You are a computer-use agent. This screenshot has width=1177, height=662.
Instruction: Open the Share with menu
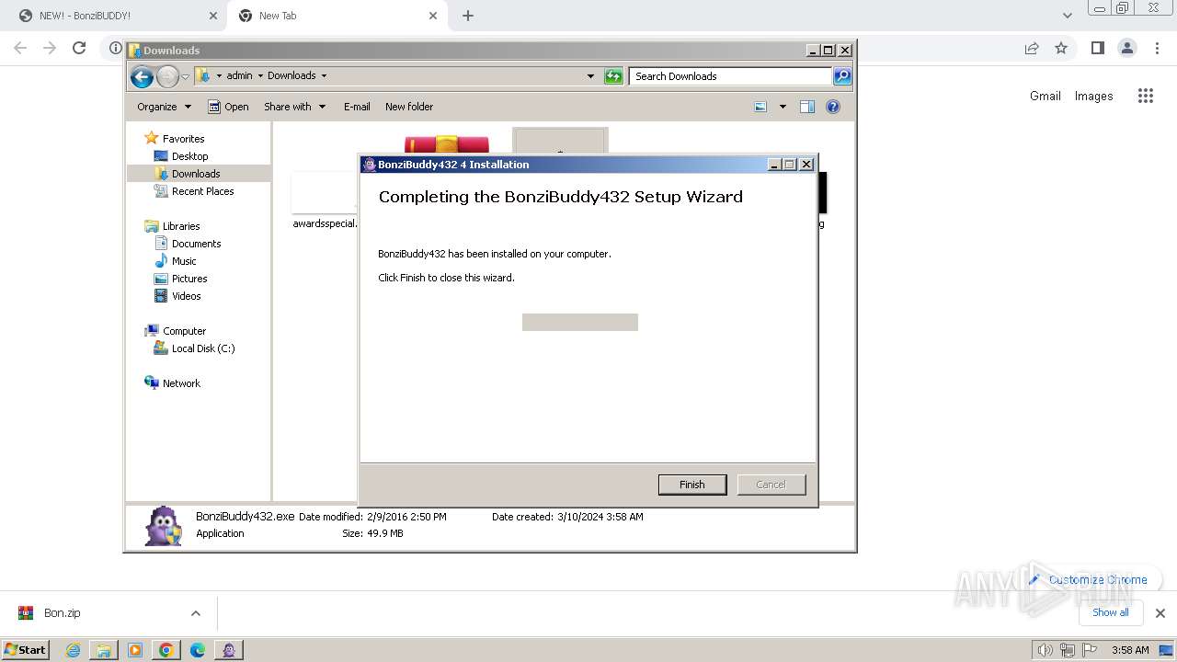(294, 107)
